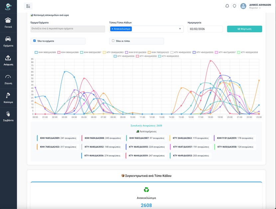Select the Ζύγιση weighing gauge icon
Screen dimensions: 276x209
pyautogui.click(x=8, y=79)
